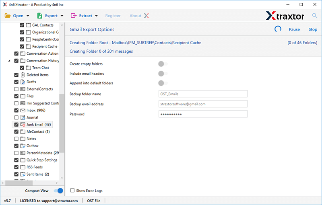This screenshot has width=322, height=205.
Task: Click the X logo beside About
Action: point(147,16)
